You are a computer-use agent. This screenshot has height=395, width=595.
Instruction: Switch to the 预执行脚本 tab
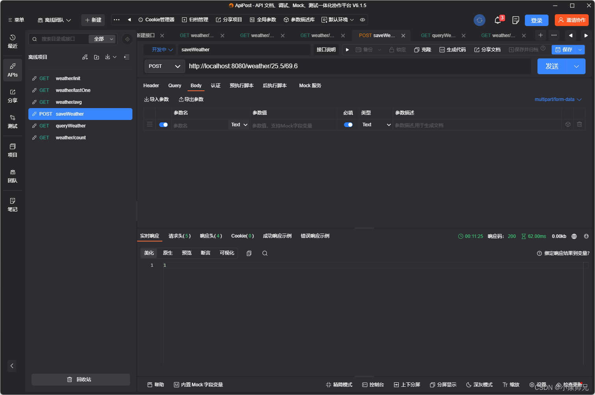242,86
